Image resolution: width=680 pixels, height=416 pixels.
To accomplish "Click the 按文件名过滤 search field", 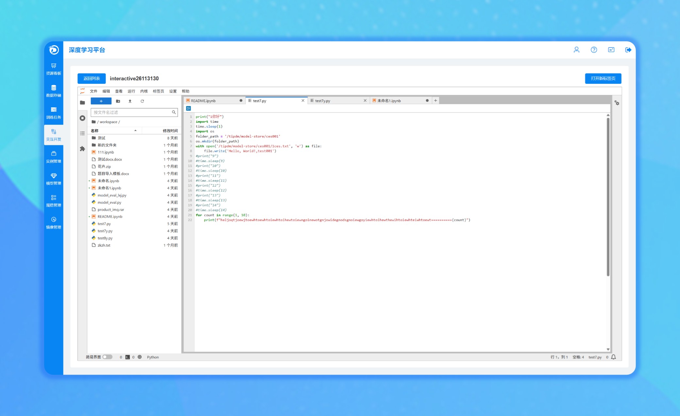I will 134,112.
